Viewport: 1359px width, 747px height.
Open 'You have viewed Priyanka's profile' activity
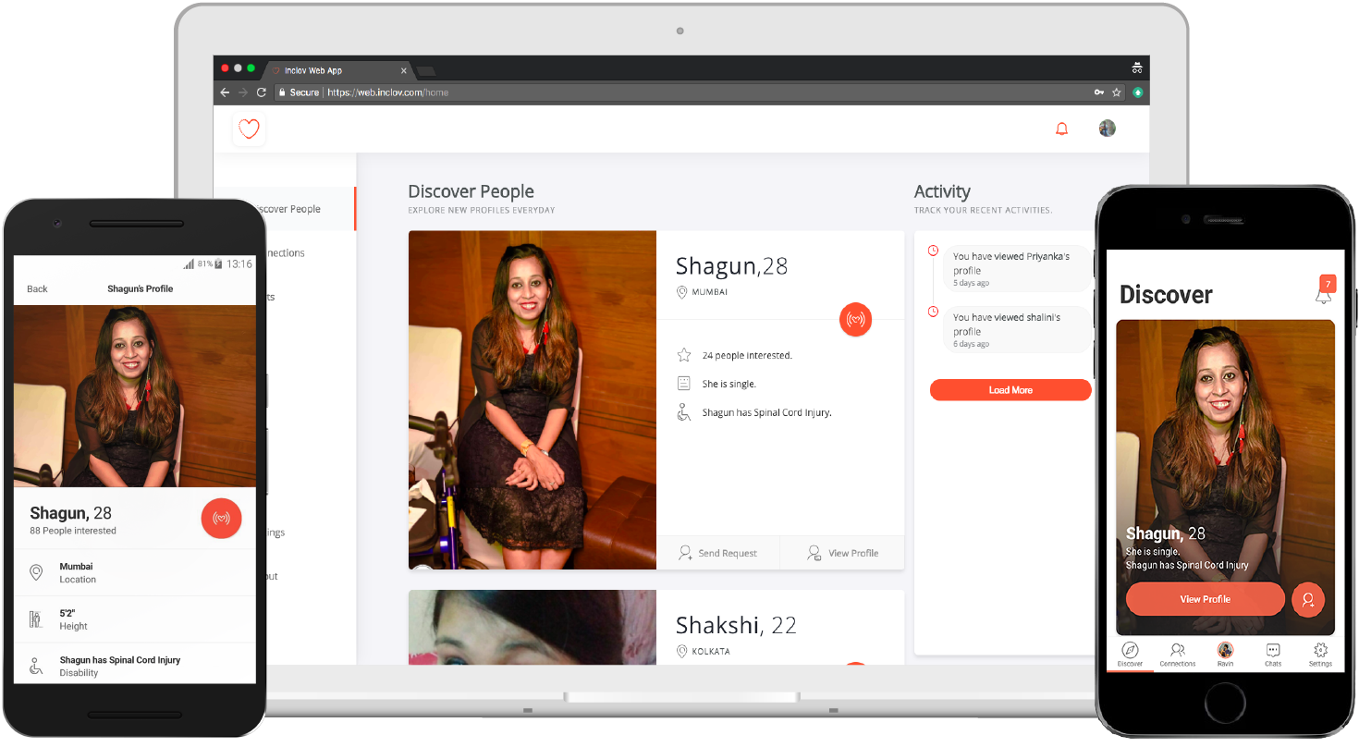pos(1016,269)
